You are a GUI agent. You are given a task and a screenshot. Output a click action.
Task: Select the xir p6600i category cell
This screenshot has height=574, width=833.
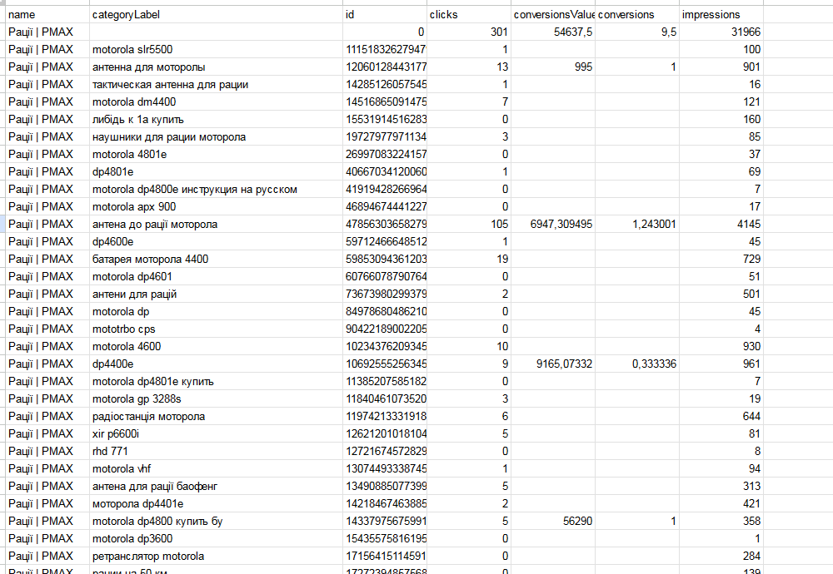[x=215, y=434]
